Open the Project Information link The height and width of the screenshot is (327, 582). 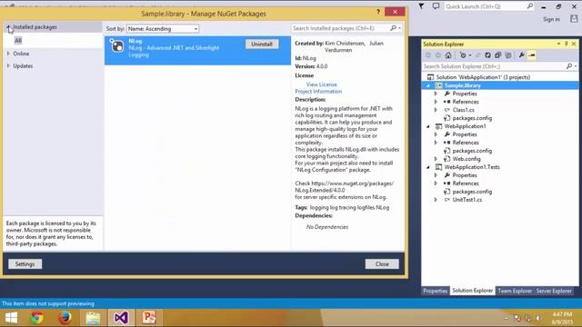click(x=318, y=91)
